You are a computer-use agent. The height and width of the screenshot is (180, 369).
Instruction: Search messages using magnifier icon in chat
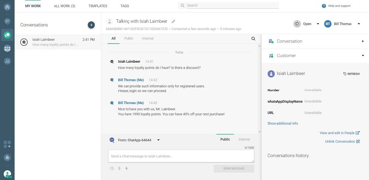click(x=253, y=39)
